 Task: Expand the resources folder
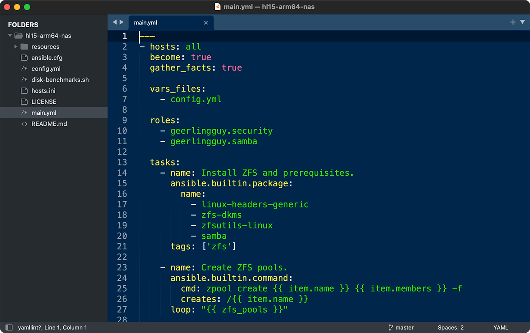point(16,47)
